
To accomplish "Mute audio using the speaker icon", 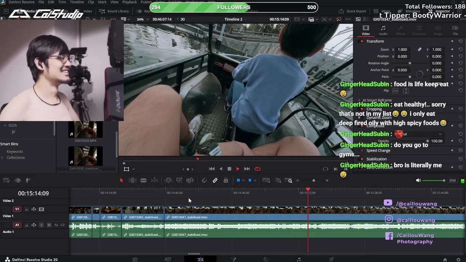I will (418, 180).
